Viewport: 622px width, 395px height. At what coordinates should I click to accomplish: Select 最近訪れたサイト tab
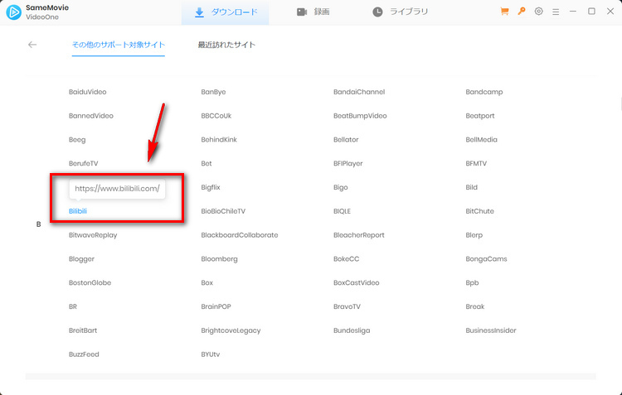[x=226, y=45]
